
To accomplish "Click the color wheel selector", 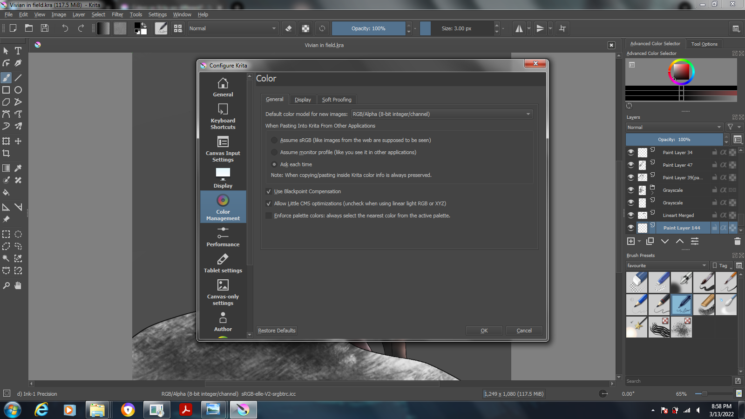I will [681, 72].
